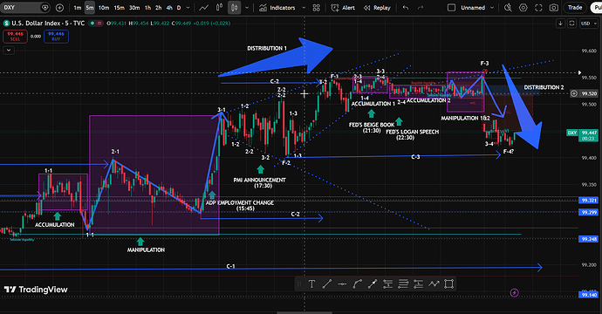Click the undo arrow
The height and width of the screenshot is (314, 602).
click(x=406, y=8)
